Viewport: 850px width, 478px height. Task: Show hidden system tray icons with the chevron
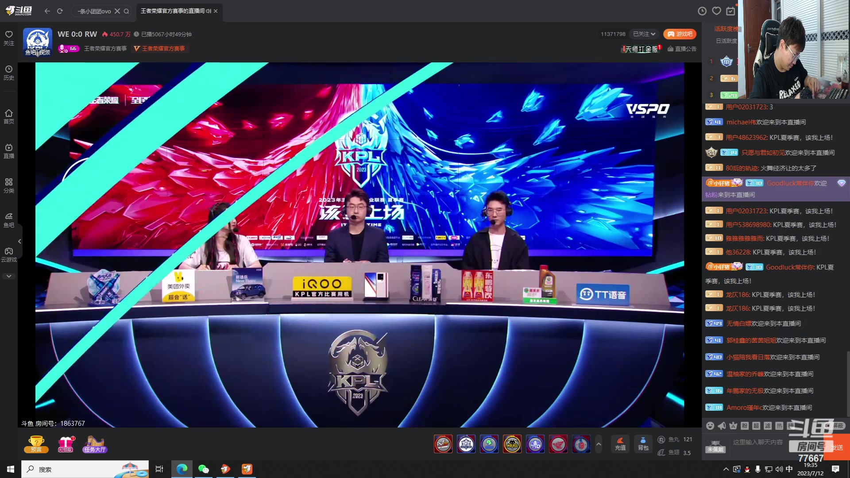point(726,469)
